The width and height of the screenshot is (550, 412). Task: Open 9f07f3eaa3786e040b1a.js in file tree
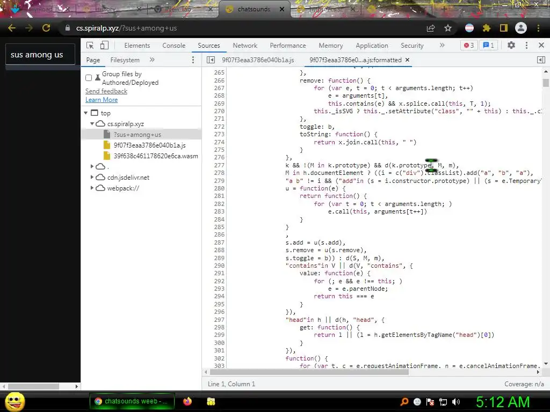(149, 145)
